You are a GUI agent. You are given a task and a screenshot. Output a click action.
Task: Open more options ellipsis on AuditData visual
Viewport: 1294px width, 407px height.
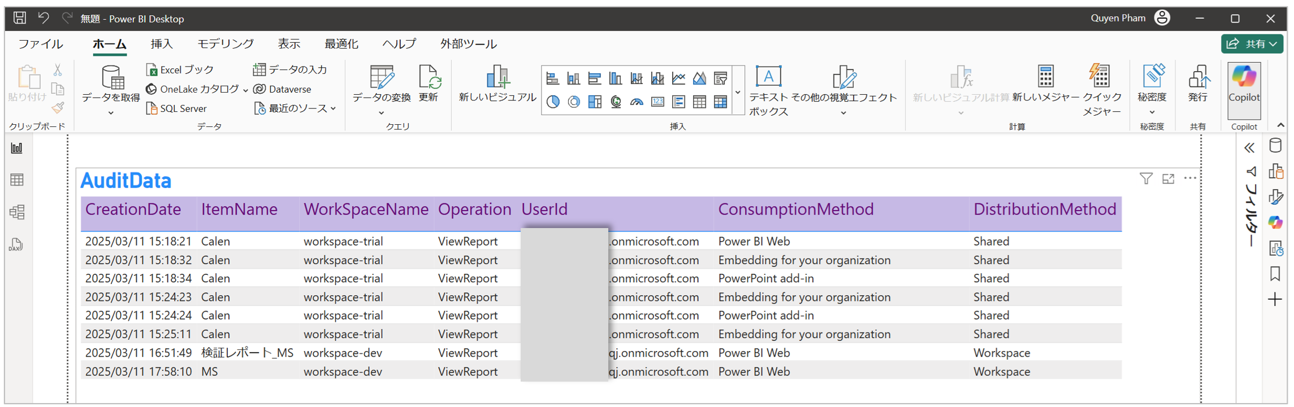pyautogui.click(x=1190, y=178)
